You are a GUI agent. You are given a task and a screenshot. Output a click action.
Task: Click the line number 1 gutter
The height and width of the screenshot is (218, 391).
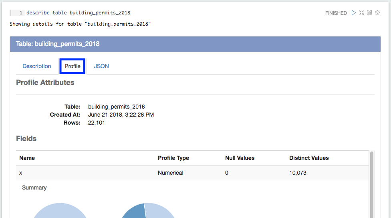click(x=18, y=13)
